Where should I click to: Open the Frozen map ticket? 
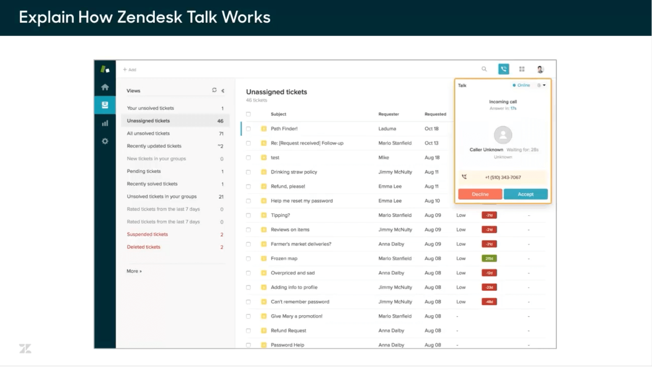(284, 259)
